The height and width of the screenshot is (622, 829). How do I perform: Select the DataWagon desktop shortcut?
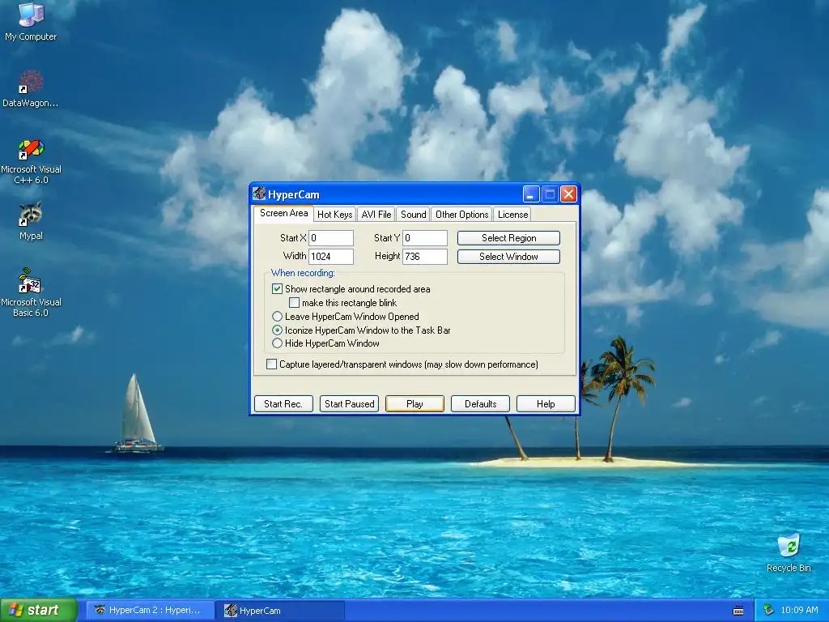[x=31, y=89]
